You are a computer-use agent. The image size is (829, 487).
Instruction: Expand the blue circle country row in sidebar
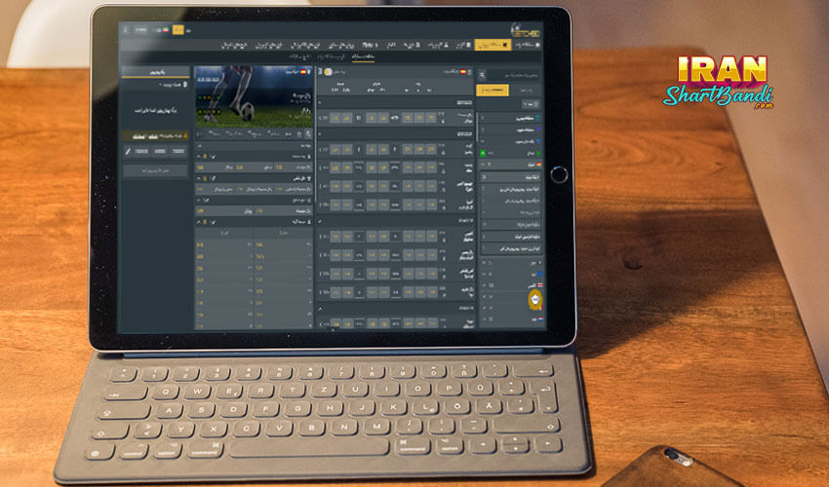(511, 274)
